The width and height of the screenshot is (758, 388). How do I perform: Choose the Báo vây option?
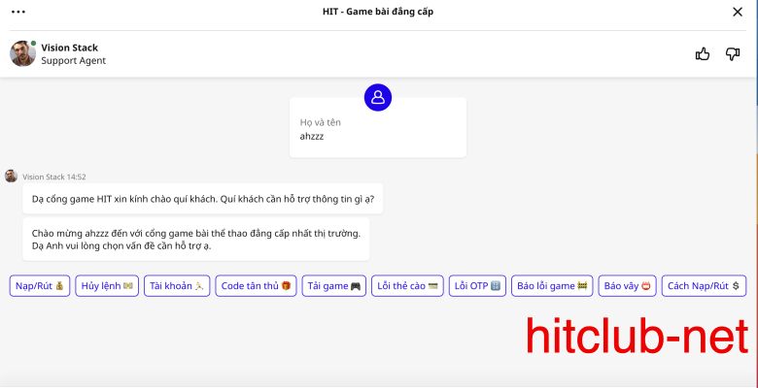pyautogui.click(x=627, y=286)
